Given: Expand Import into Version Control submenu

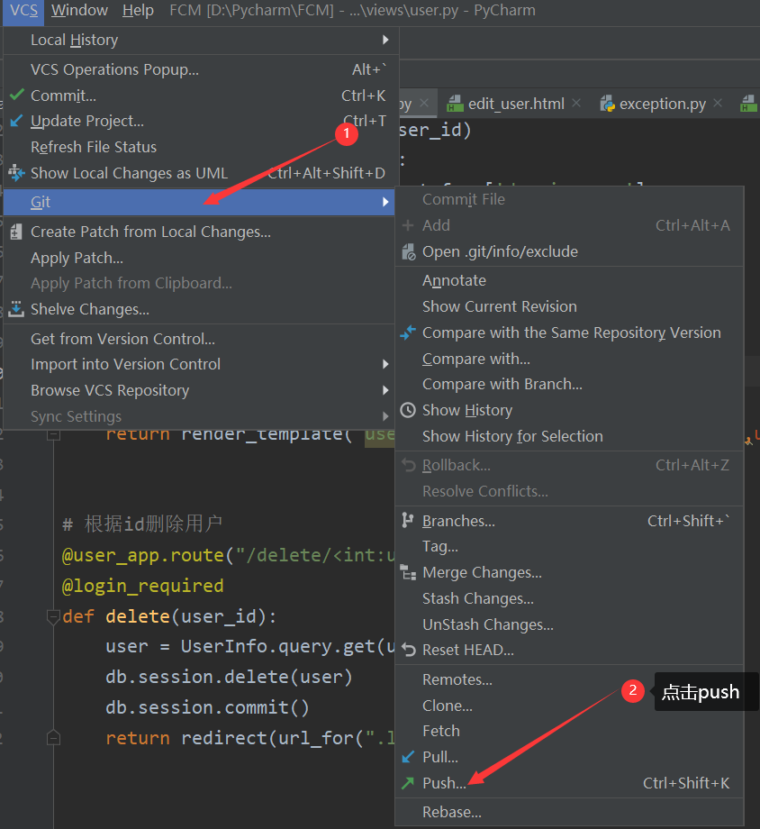Looking at the screenshot, I should (201, 364).
